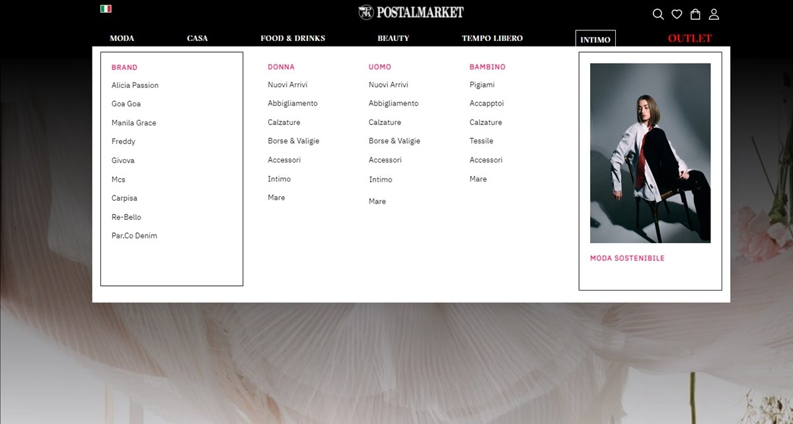793x424 pixels.
Task: Select brand Goa Goa
Action: [126, 104]
